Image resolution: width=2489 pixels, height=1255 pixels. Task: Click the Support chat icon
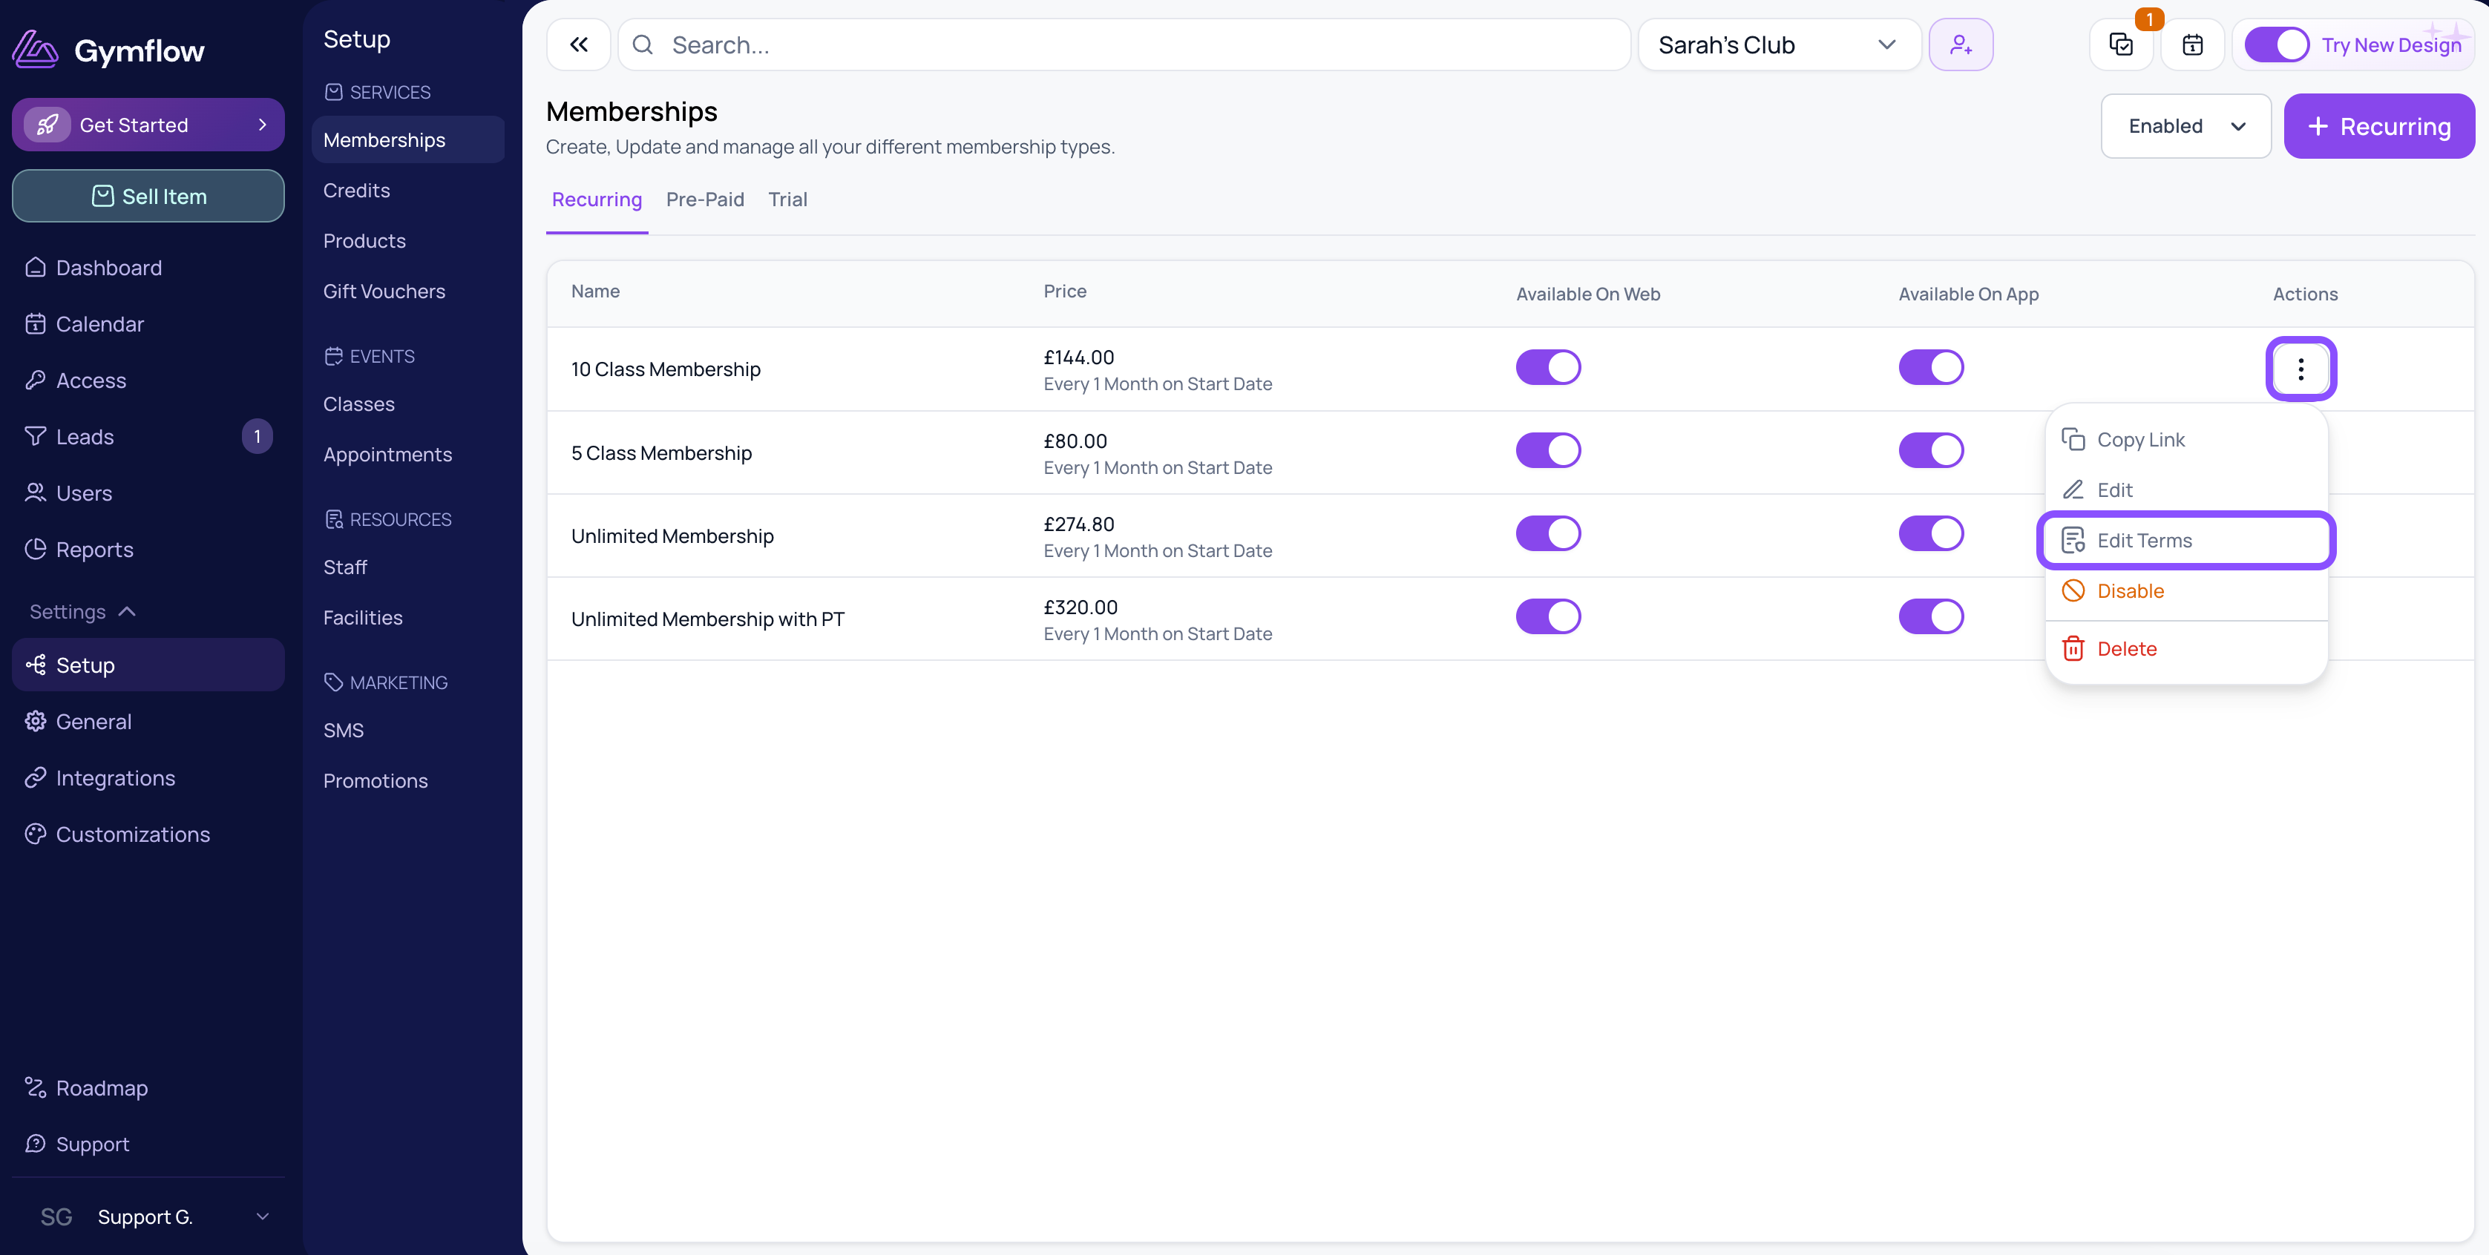point(36,1144)
